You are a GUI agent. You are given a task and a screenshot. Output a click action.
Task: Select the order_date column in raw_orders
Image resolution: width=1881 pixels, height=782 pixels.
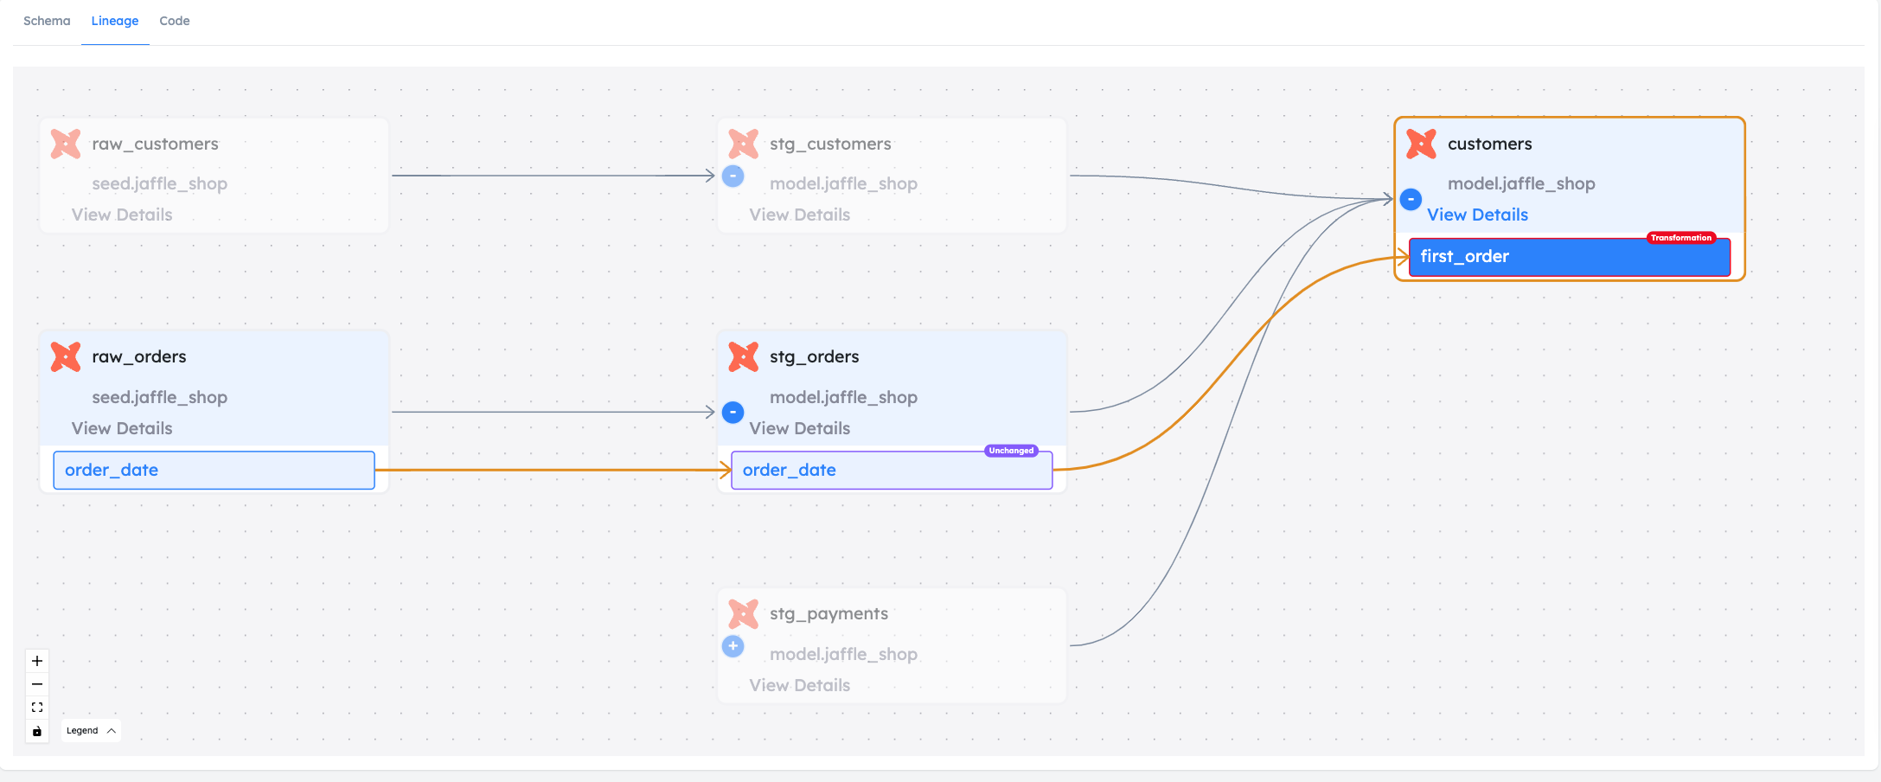coord(213,470)
